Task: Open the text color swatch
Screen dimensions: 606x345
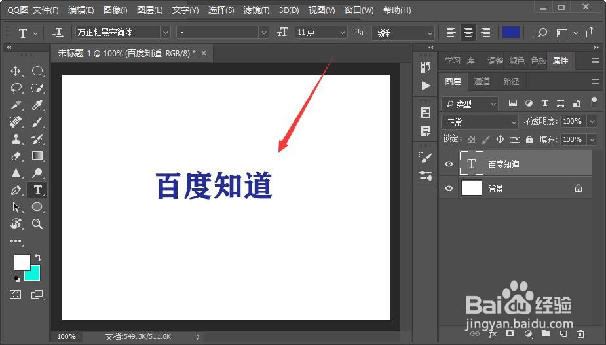Action: click(x=510, y=32)
